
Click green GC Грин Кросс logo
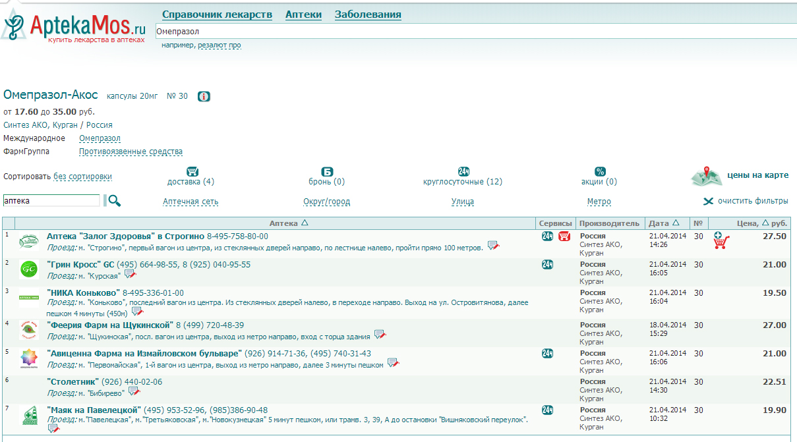28,269
